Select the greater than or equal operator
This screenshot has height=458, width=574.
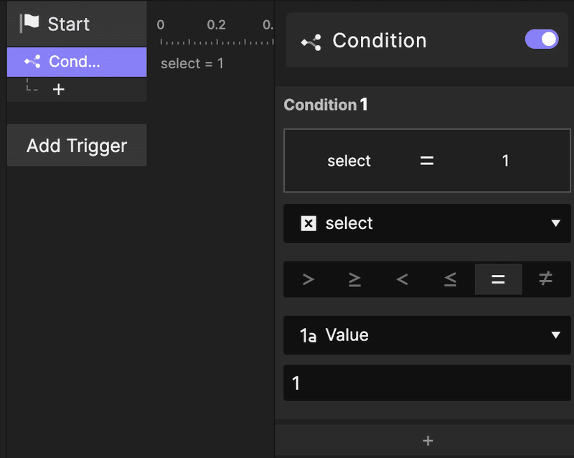355,279
